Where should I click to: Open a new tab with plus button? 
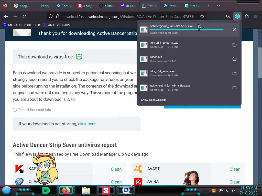208,6
